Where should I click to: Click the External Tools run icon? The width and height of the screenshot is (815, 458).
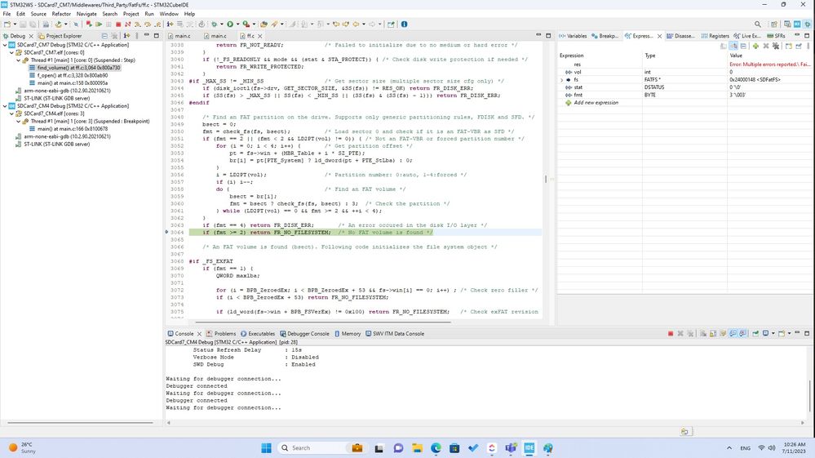coord(246,24)
